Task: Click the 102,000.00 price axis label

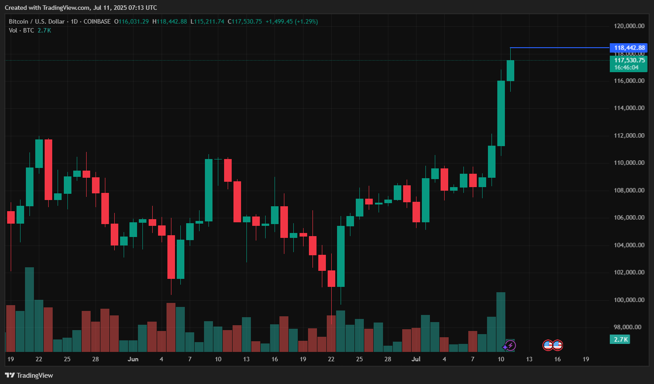Action: 629,272
